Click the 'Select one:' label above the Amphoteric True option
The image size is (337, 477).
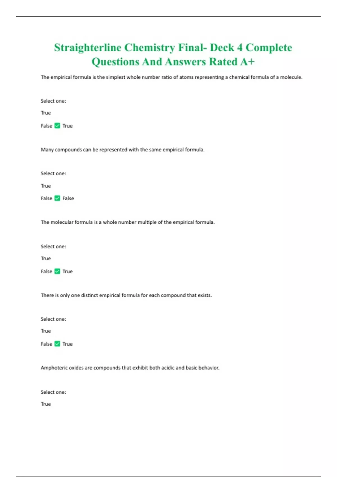coord(53,392)
